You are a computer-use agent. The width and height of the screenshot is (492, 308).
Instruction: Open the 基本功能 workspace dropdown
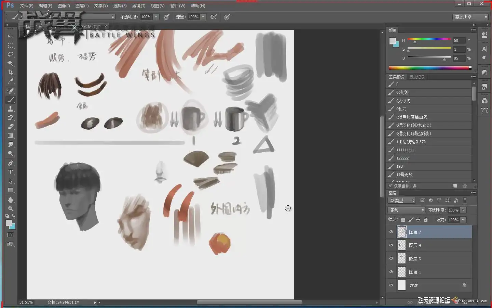[x=470, y=17]
